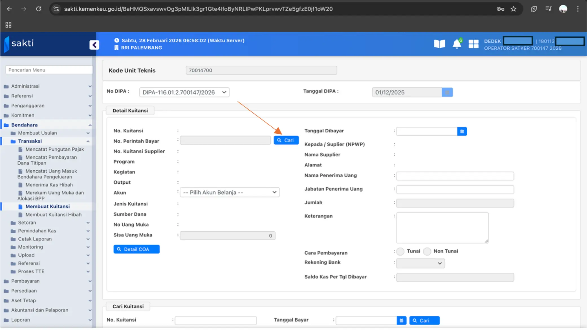Open Mencatat Pungutan Pajak menu item
The height and width of the screenshot is (332, 588).
point(54,149)
